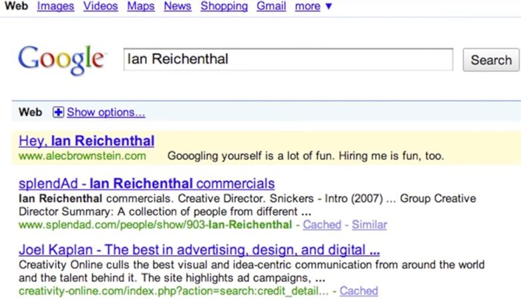
Task: Expand Show options... link
Action: (106, 113)
